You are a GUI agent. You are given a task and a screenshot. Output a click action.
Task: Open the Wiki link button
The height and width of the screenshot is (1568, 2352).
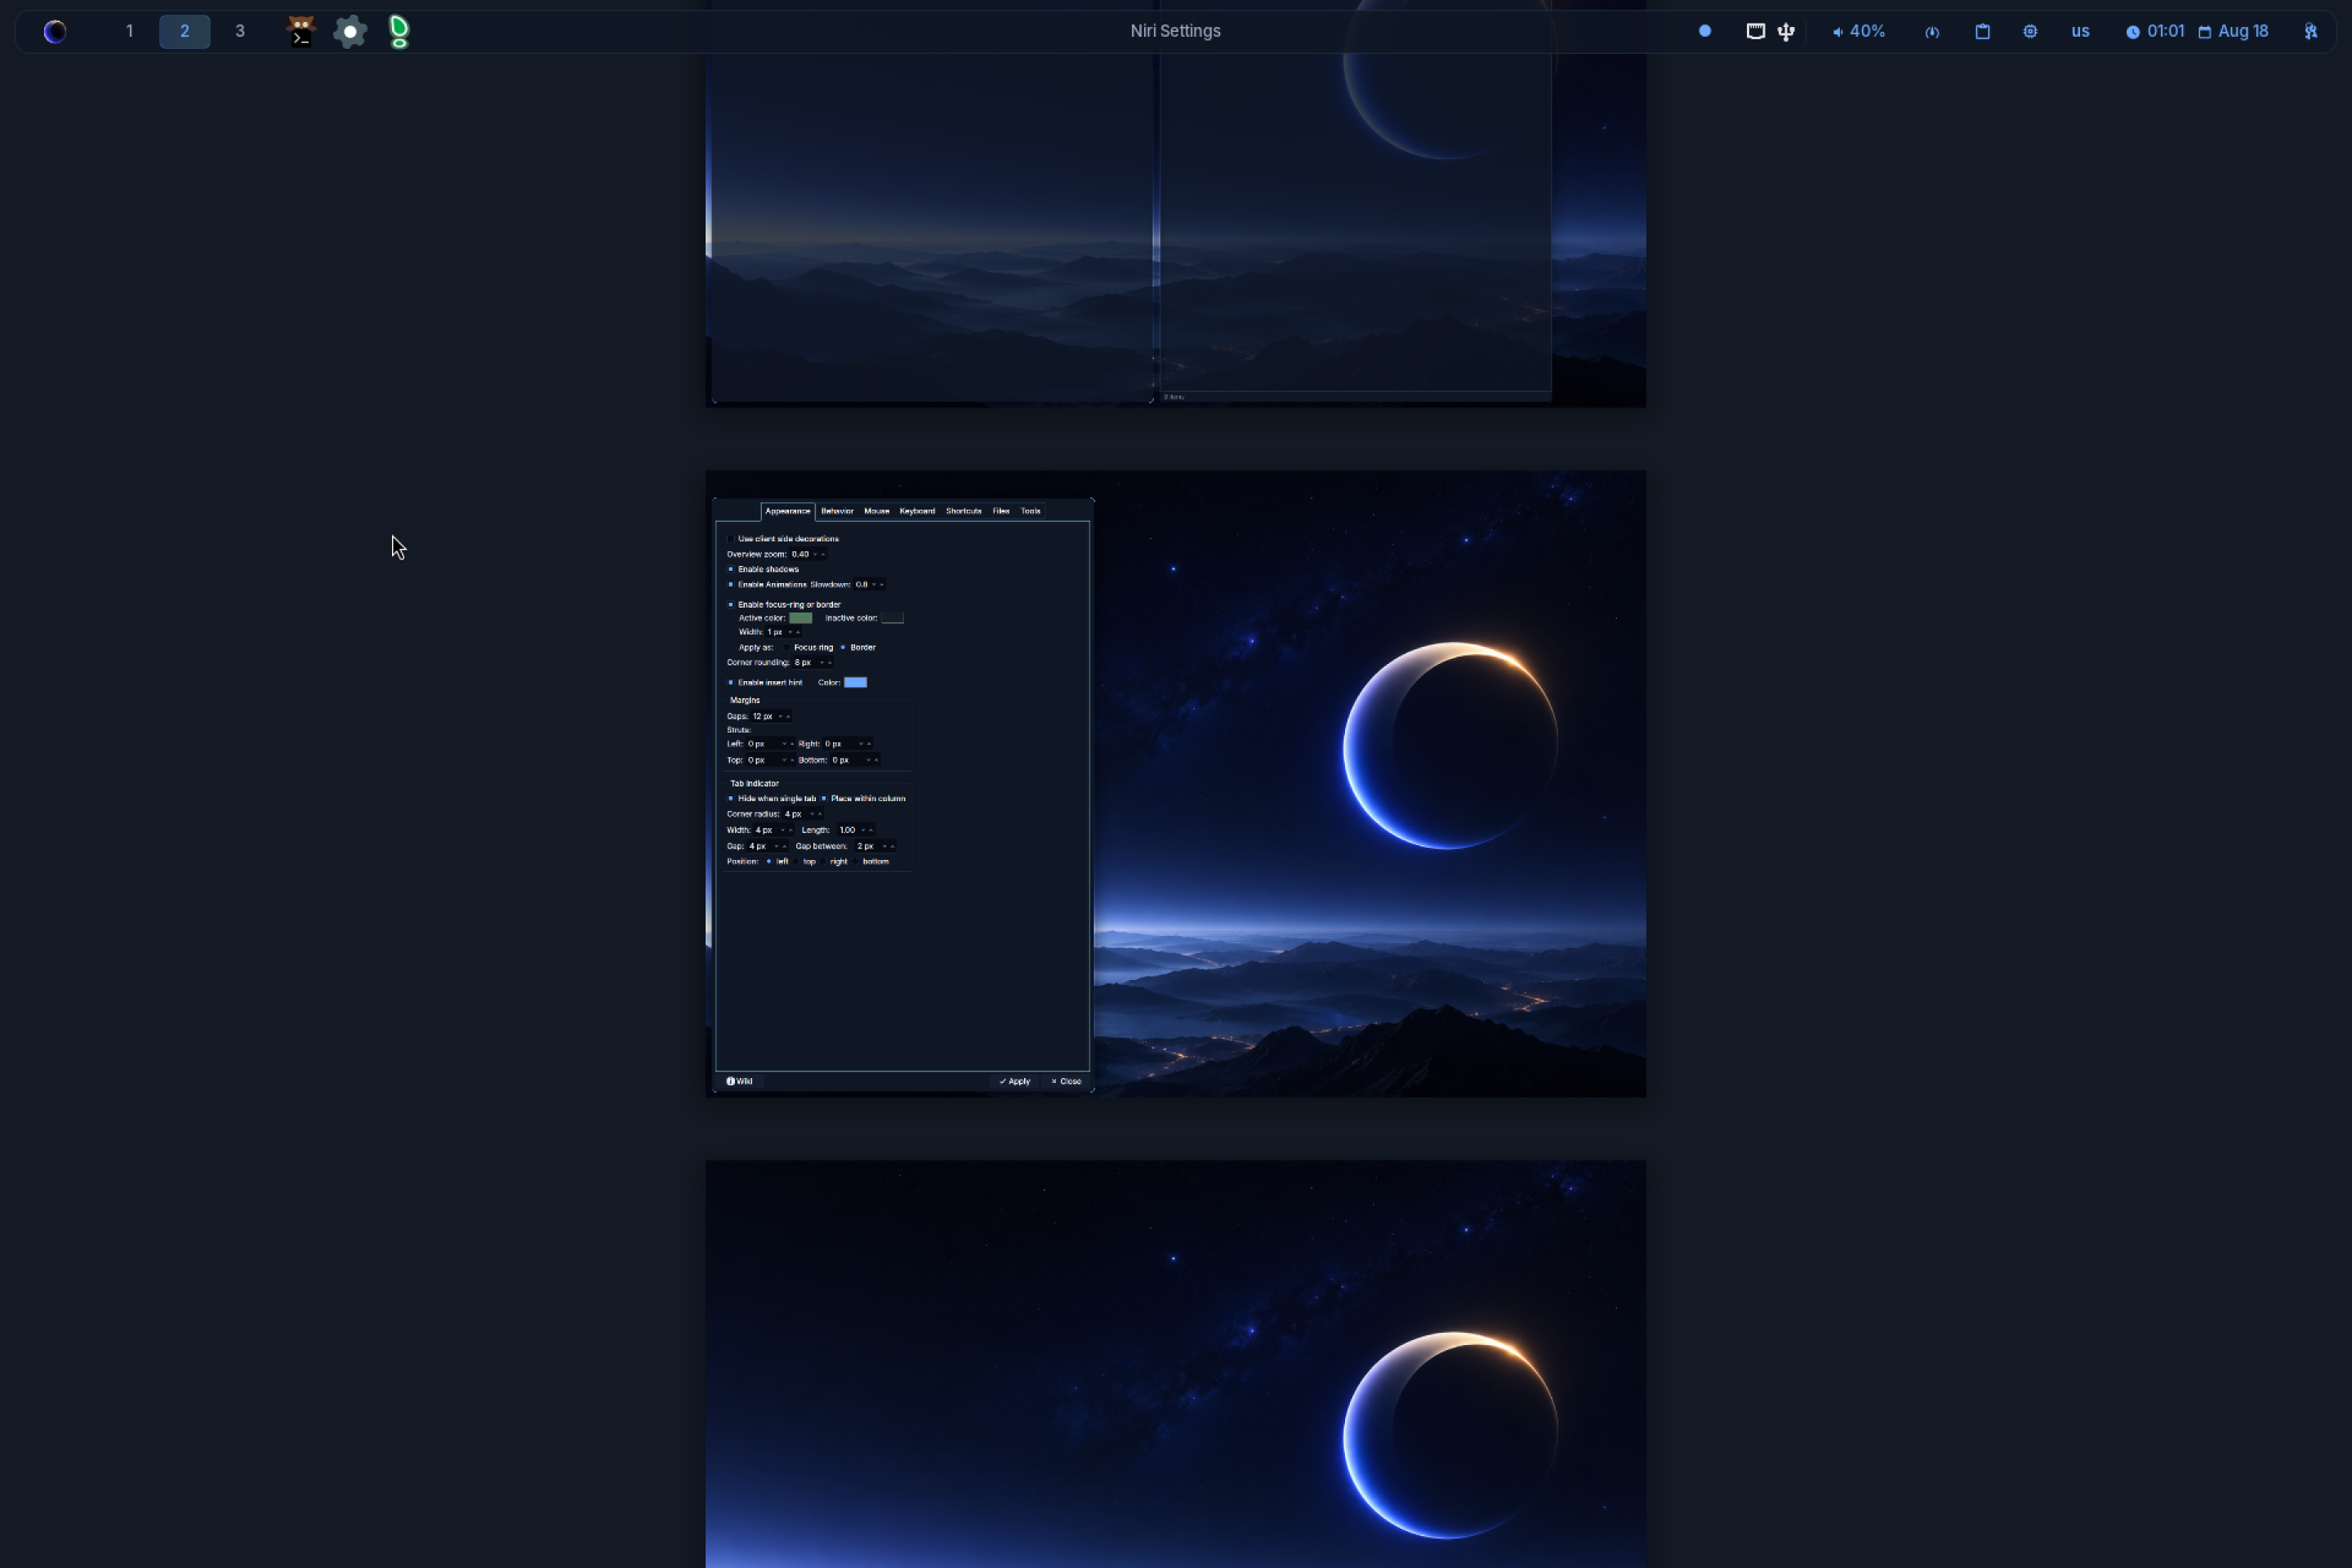pyautogui.click(x=740, y=1081)
